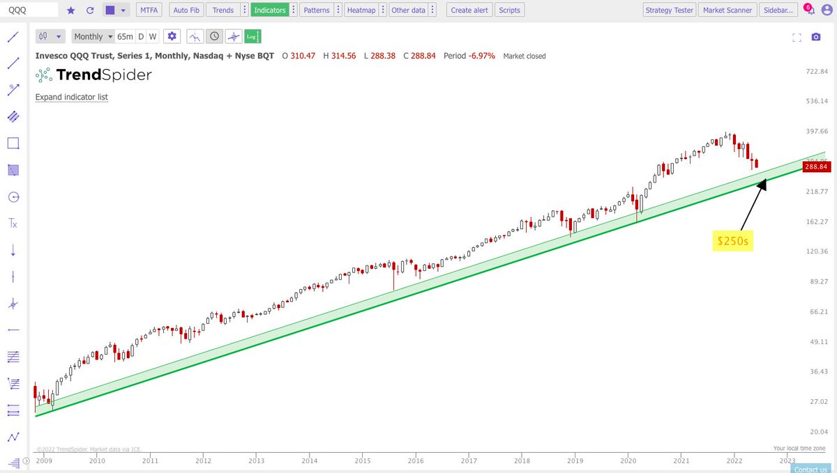
Task: Click Auto Fib button
Action: tap(186, 10)
